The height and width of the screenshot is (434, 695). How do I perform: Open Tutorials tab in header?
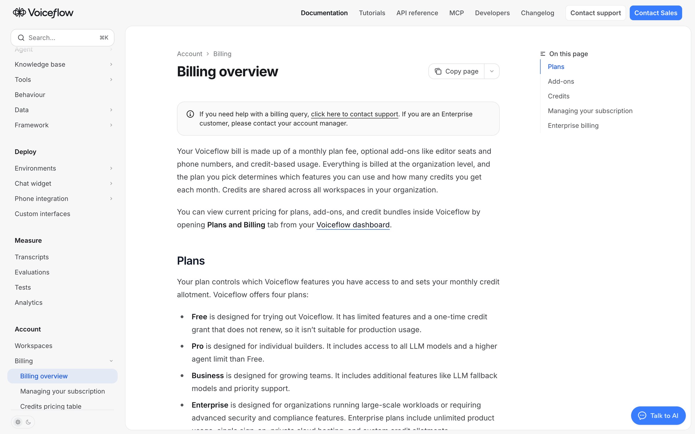(x=372, y=13)
